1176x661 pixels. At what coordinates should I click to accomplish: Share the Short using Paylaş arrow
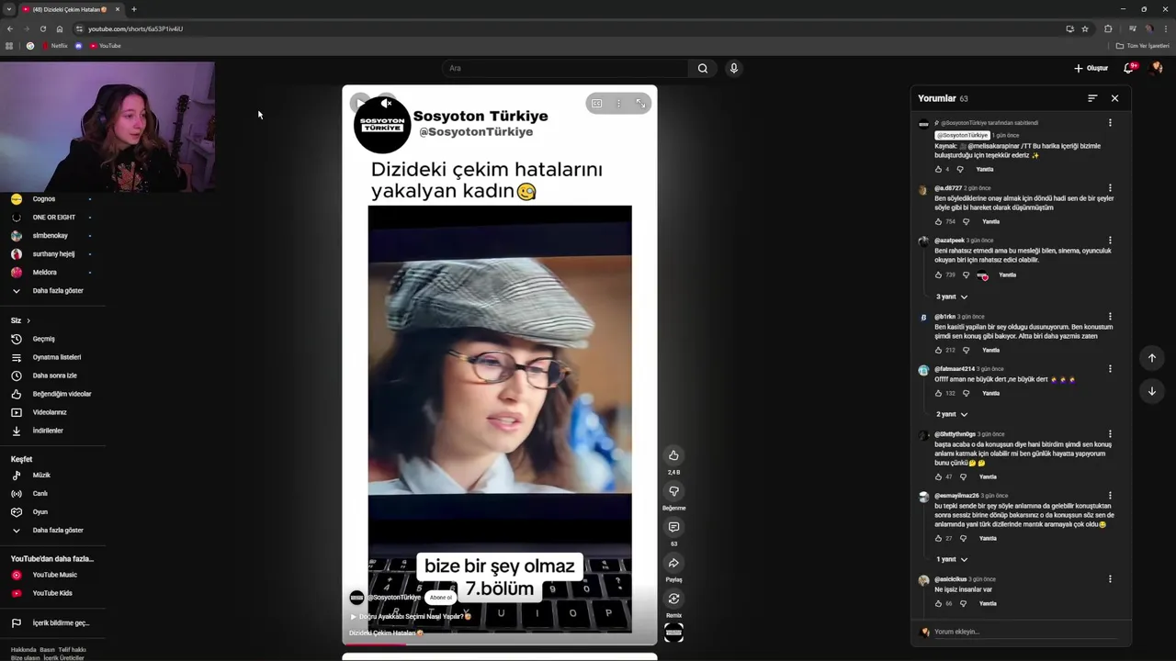[673, 563]
